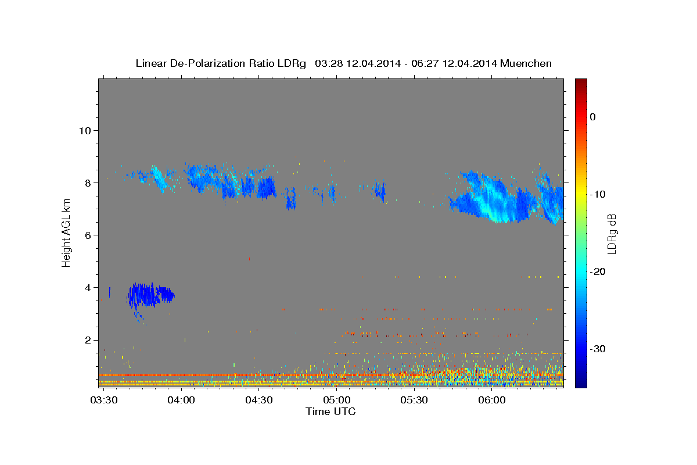Click the height label '6'

[x=87, y=235]
